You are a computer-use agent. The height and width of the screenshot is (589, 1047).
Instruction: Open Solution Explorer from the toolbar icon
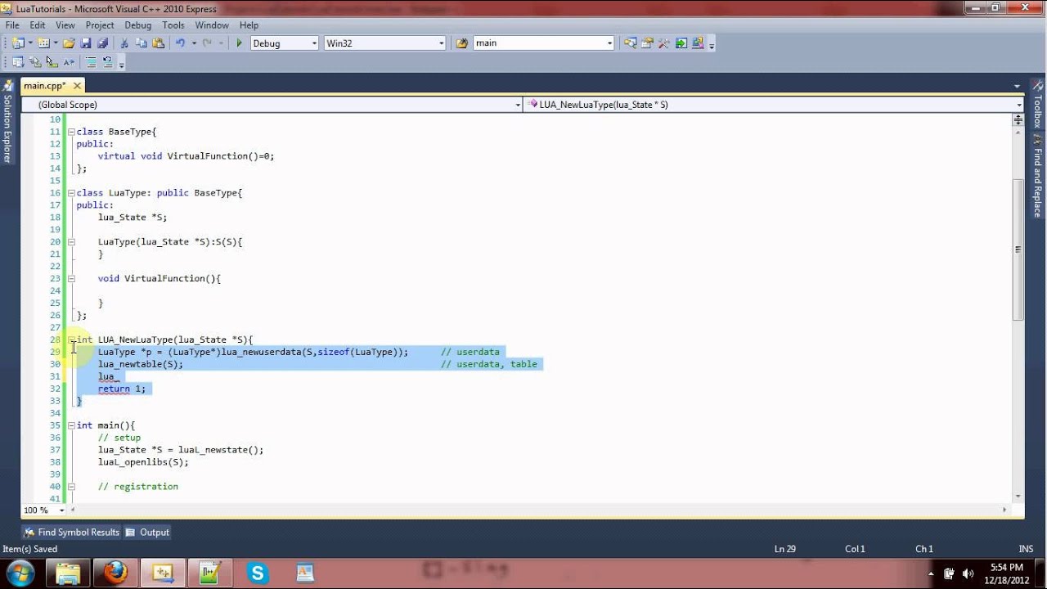pos(630,43)
